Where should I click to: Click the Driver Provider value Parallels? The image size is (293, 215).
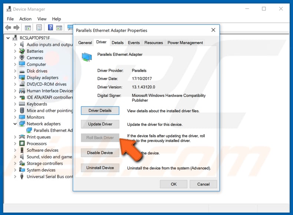pyautogui.click(x=139, y=71)
